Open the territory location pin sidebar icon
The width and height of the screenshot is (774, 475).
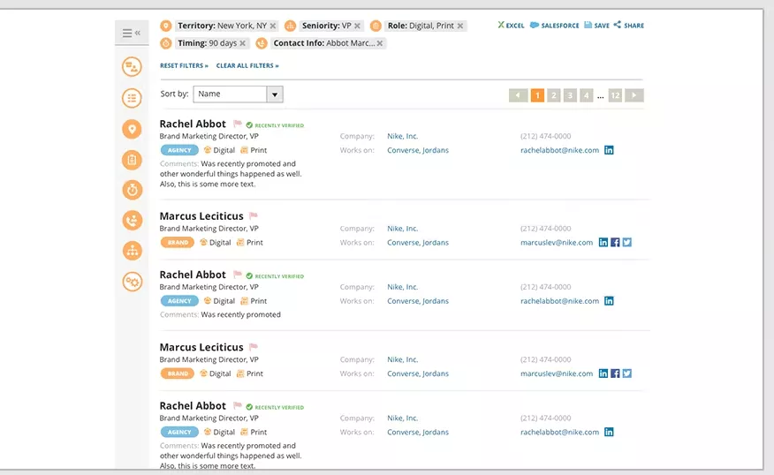pos(132,129)
